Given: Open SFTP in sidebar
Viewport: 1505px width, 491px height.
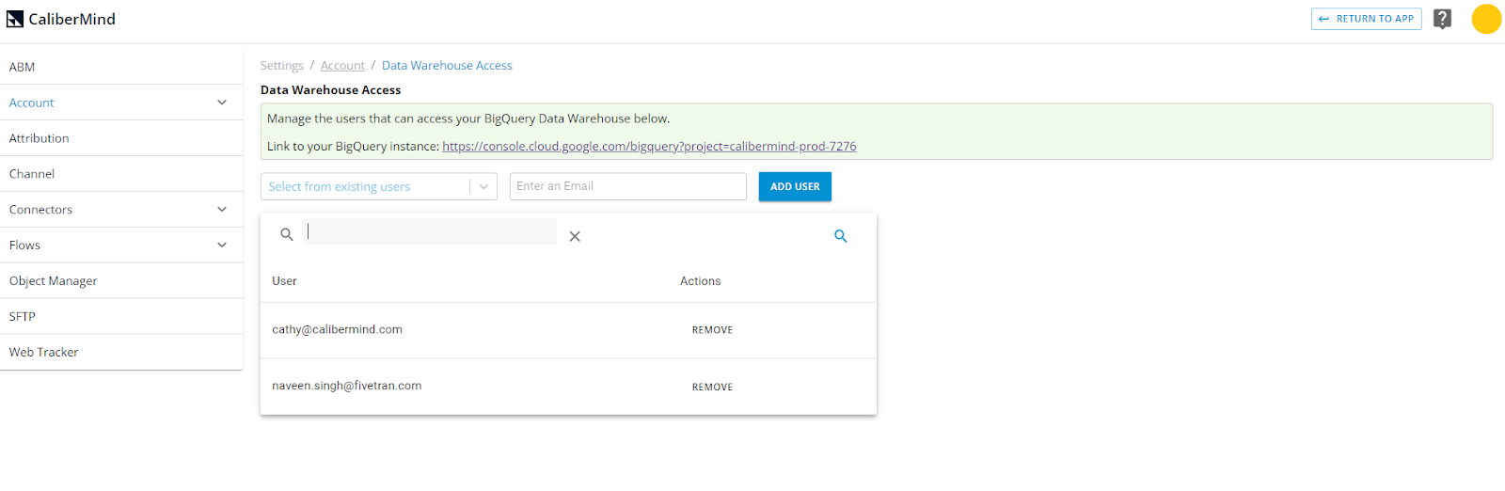Looking at the screenshot, I should click(x=121, y=317).
